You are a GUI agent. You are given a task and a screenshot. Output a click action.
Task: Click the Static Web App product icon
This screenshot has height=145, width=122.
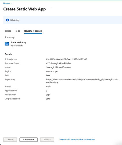(7, 44)
